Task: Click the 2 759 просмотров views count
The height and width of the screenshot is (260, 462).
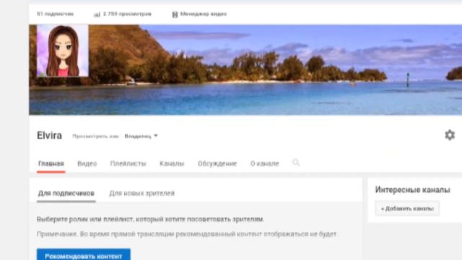Action: click(x=127, y=14)
